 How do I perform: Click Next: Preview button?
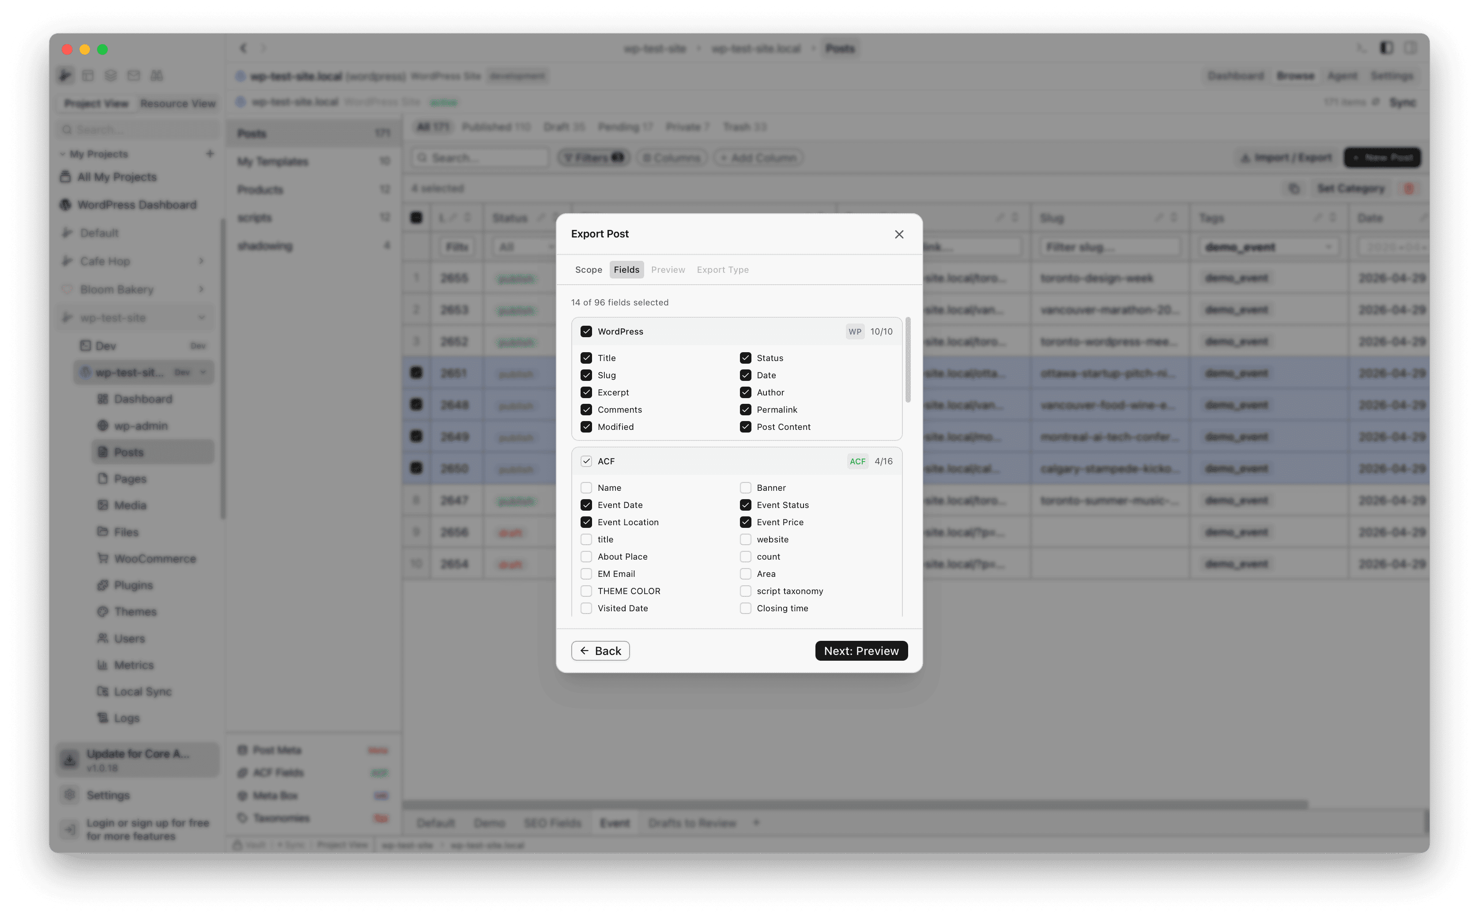(x=861, y=651)
